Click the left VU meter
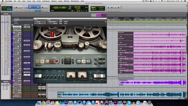Viewport: 188px width, 106px height. click(71, 75)
